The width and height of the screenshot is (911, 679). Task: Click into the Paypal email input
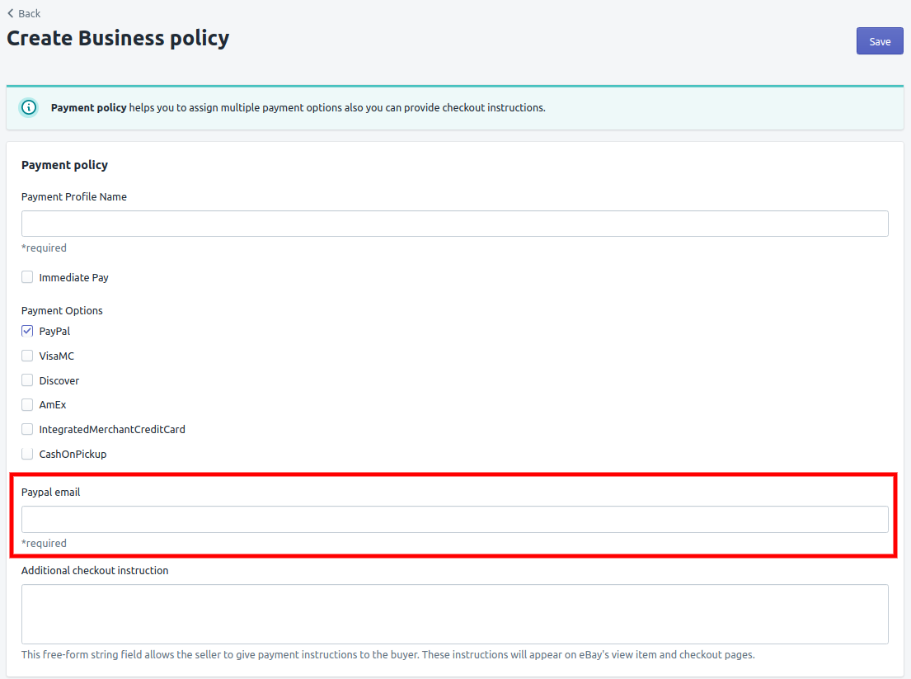[x=454, y=519]
